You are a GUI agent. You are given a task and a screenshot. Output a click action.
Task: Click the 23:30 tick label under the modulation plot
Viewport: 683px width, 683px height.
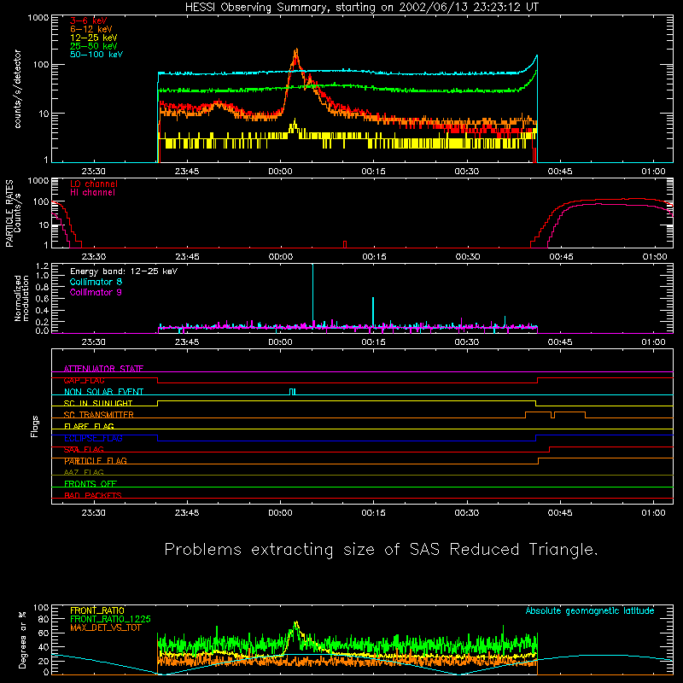[94, 342]
